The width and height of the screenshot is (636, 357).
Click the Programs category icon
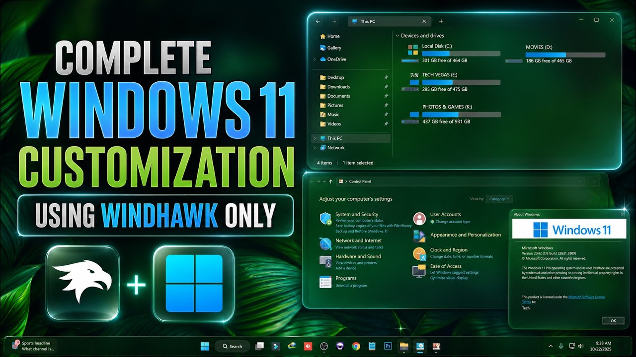pyautogui.click(x=325, y=282)
